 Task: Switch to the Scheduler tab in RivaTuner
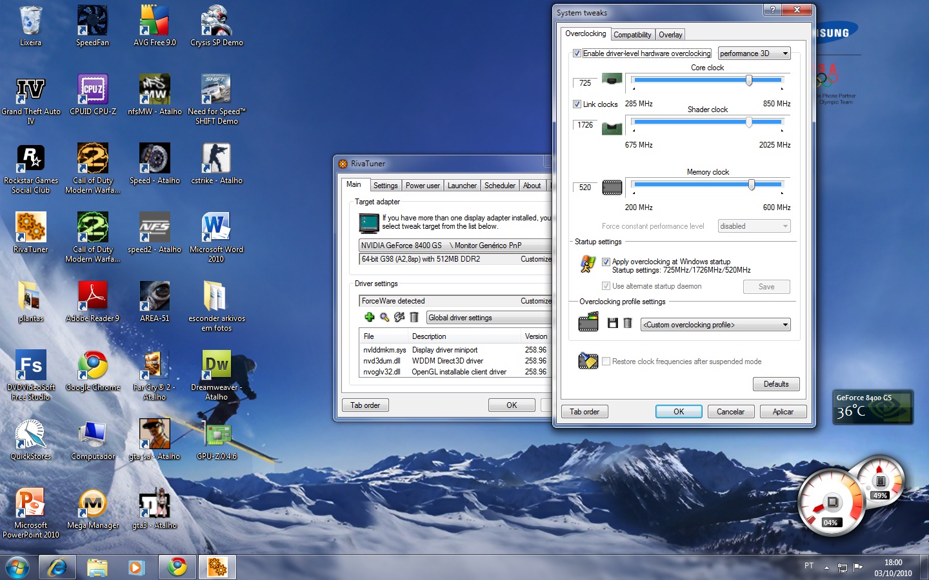500,186
